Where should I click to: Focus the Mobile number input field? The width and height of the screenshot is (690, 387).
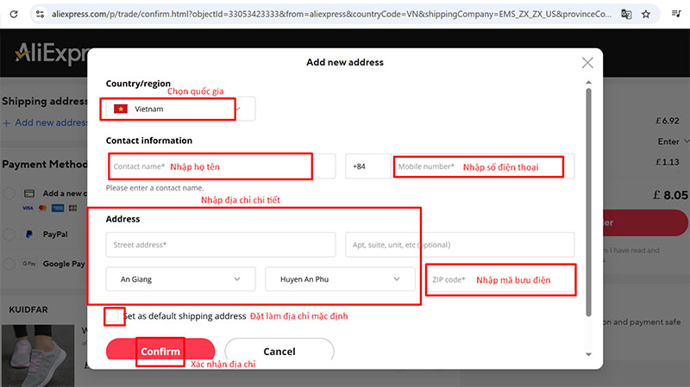[x=478, y=166]
